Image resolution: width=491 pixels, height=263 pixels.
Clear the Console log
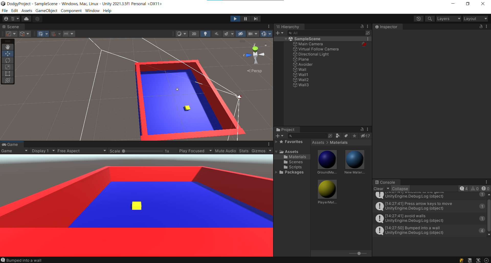coord(378,189)
